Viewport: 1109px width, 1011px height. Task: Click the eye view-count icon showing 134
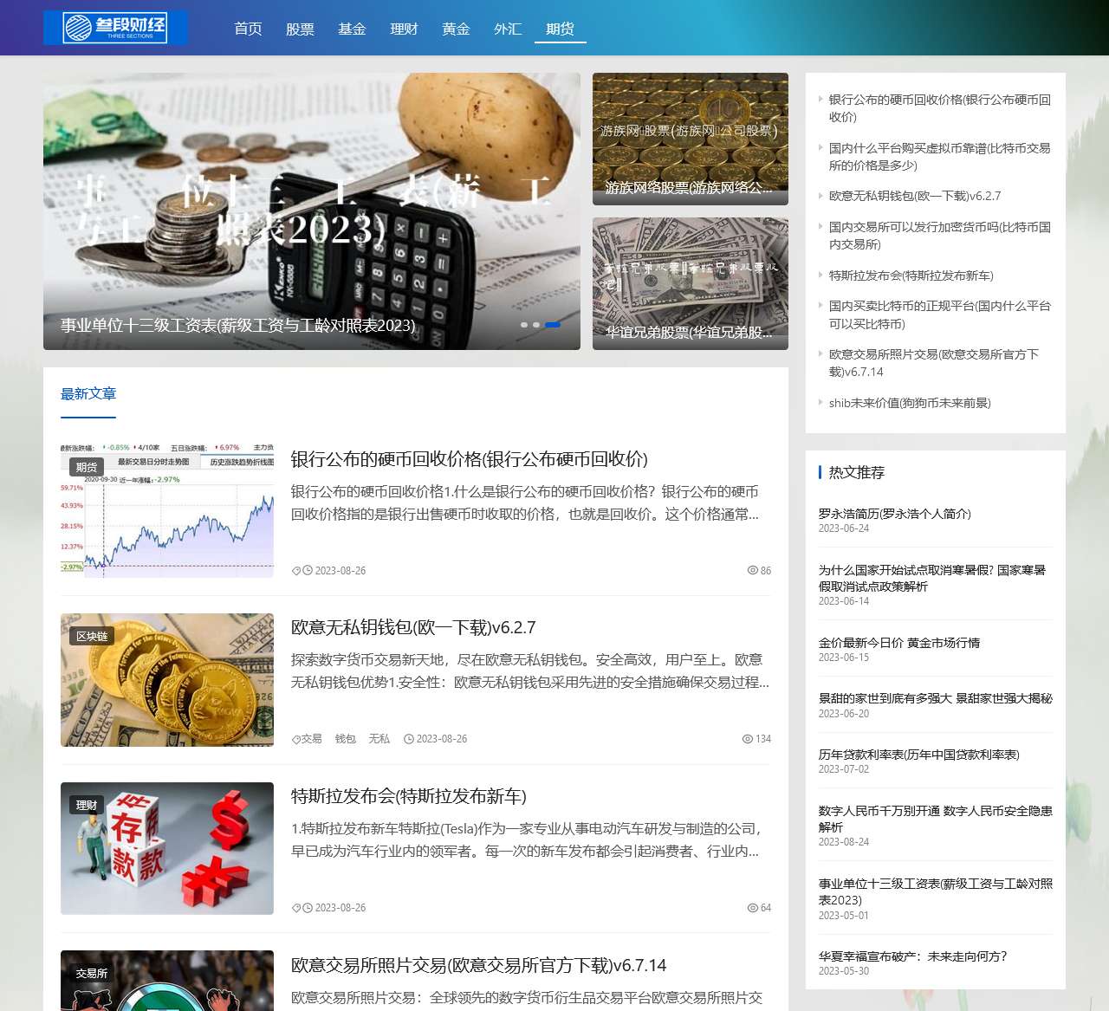[x=747, y=739]
